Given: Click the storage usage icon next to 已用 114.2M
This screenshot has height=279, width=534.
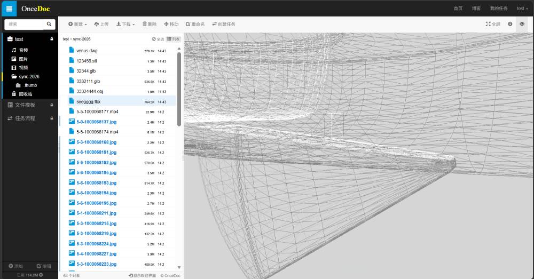Looking at the screenshot, I should [x=41, y=275].
